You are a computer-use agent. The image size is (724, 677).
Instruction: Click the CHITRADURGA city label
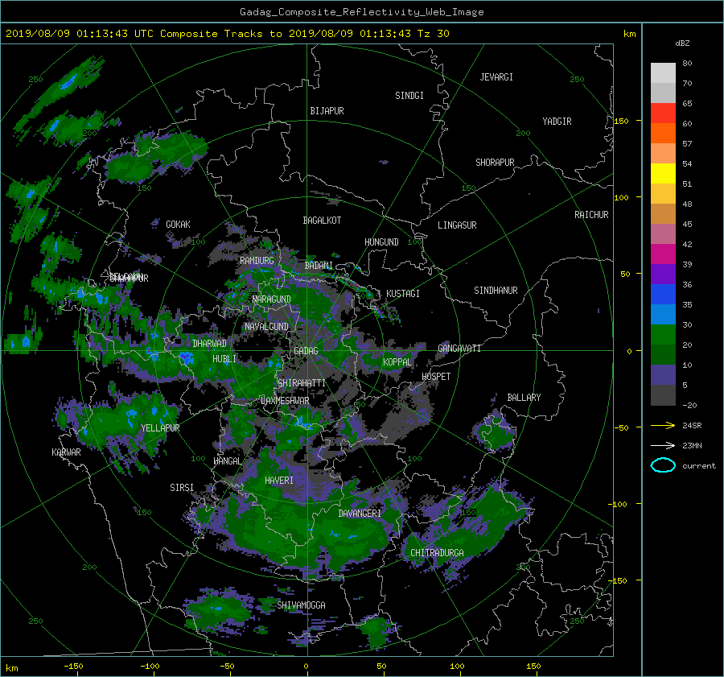point(437,553)
